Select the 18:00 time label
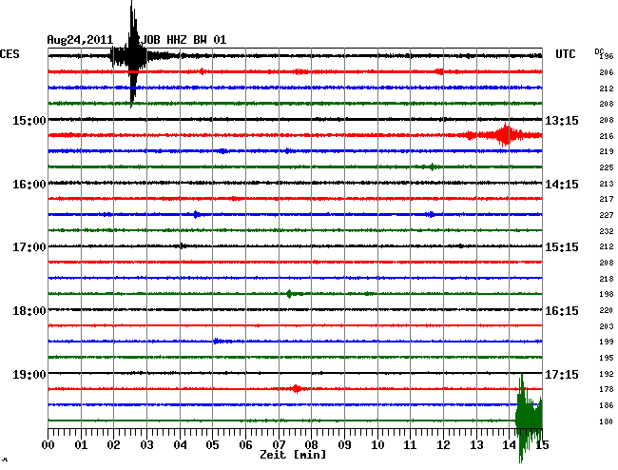Viewport: 618px width, 470px height. (x=29, y=311)
